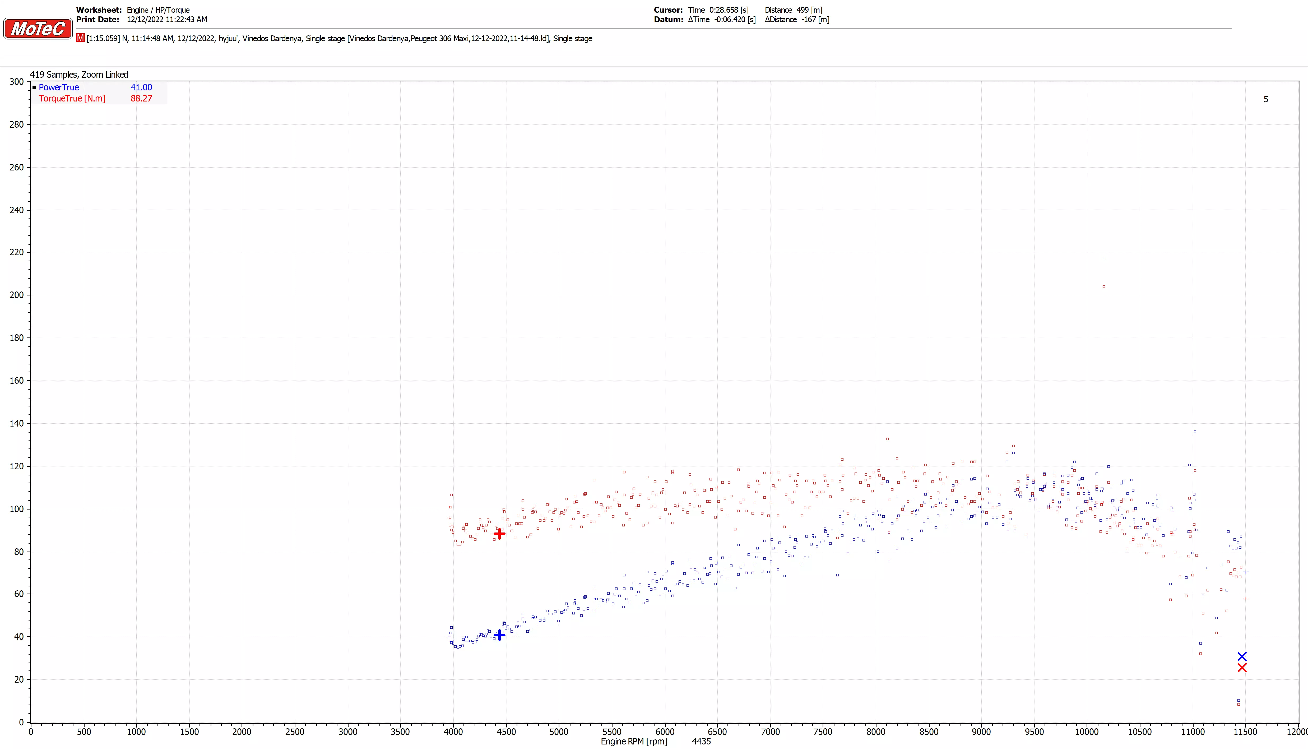Viewport: 1308px width, 750px height.
Task: Click the red plus cursor marker
Action: click(499, 534)
